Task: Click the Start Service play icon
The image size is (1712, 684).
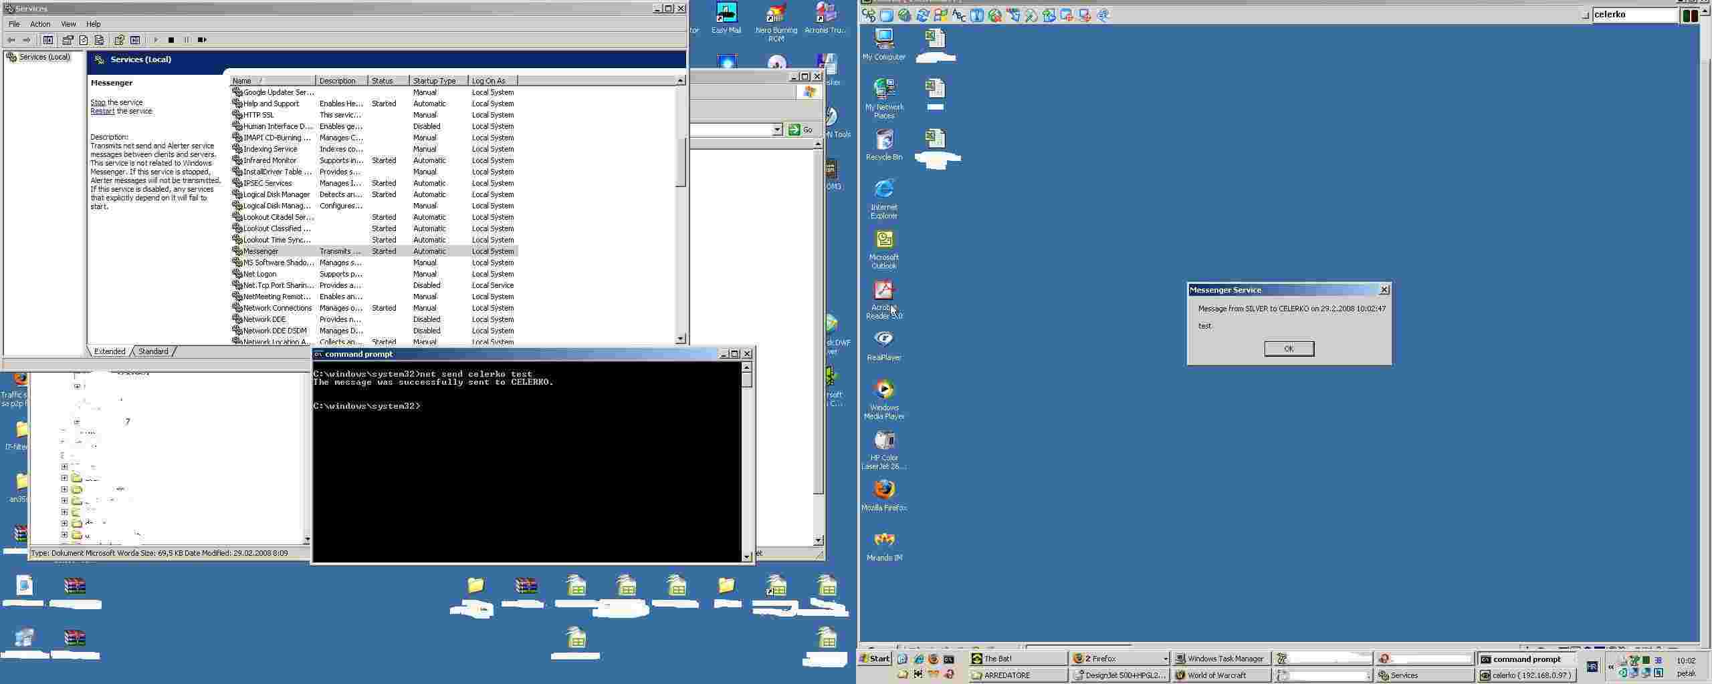Action: coord(156,40)
